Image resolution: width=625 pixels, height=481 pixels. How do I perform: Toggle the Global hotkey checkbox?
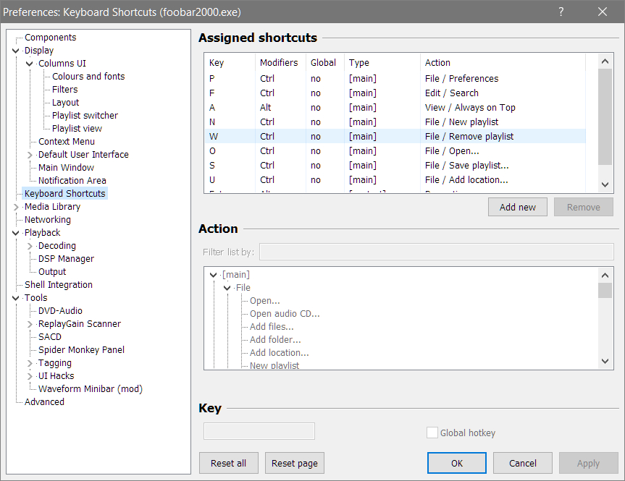coord(432,433)
